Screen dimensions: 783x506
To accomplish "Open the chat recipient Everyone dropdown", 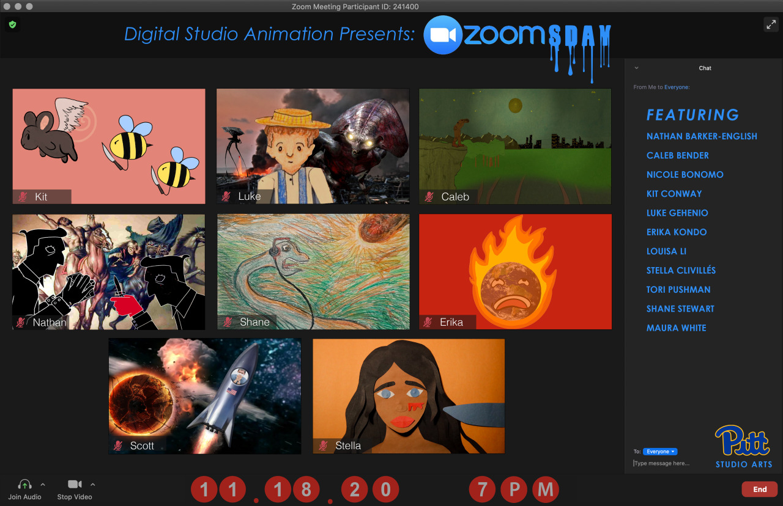I will 660,452.
